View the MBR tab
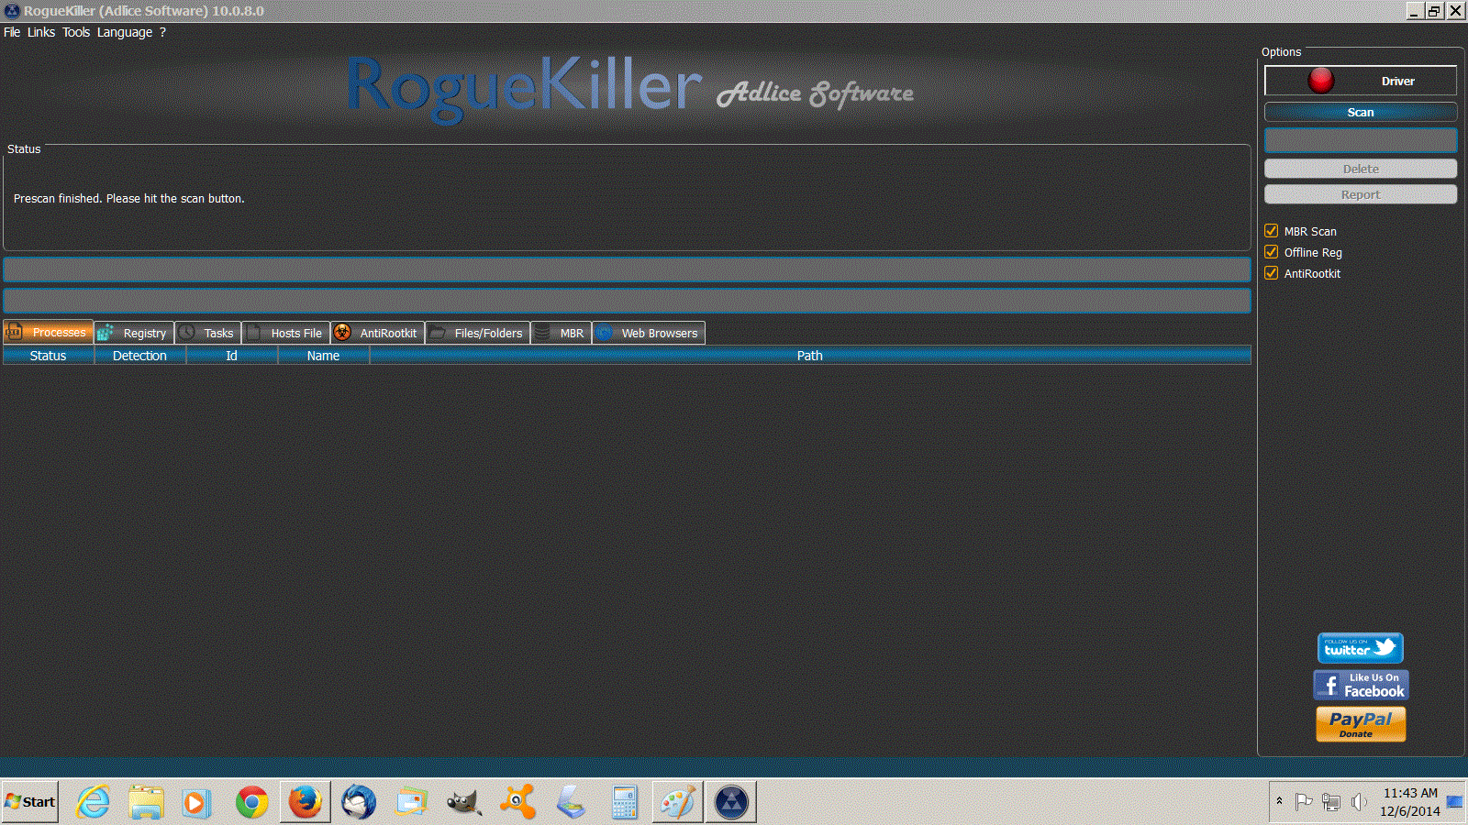 point(562,333)
